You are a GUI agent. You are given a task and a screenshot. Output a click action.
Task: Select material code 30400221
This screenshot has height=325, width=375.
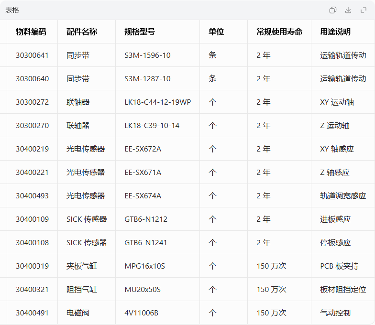33,172
